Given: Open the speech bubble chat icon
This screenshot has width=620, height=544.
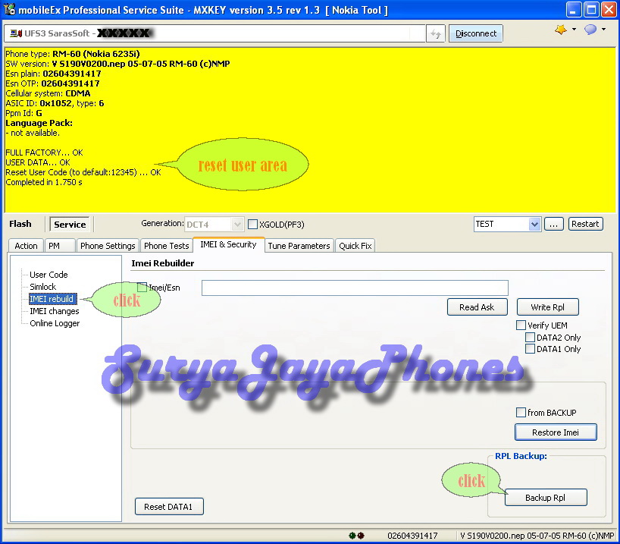Looking at the screenshot, I should (x=590, y=30).
